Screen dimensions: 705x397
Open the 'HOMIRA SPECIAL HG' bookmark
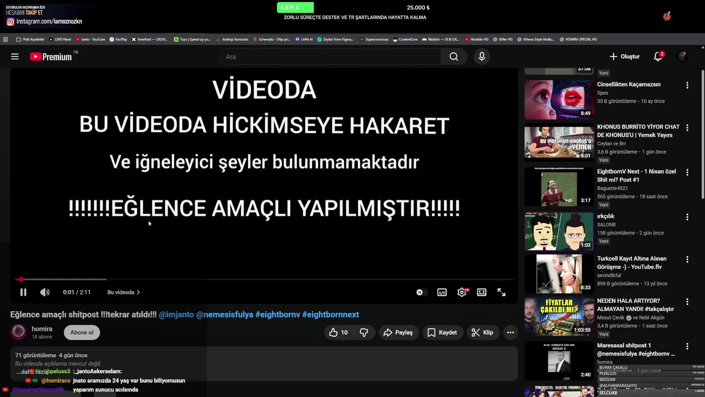pyautogui.click(x=578, y=40)
